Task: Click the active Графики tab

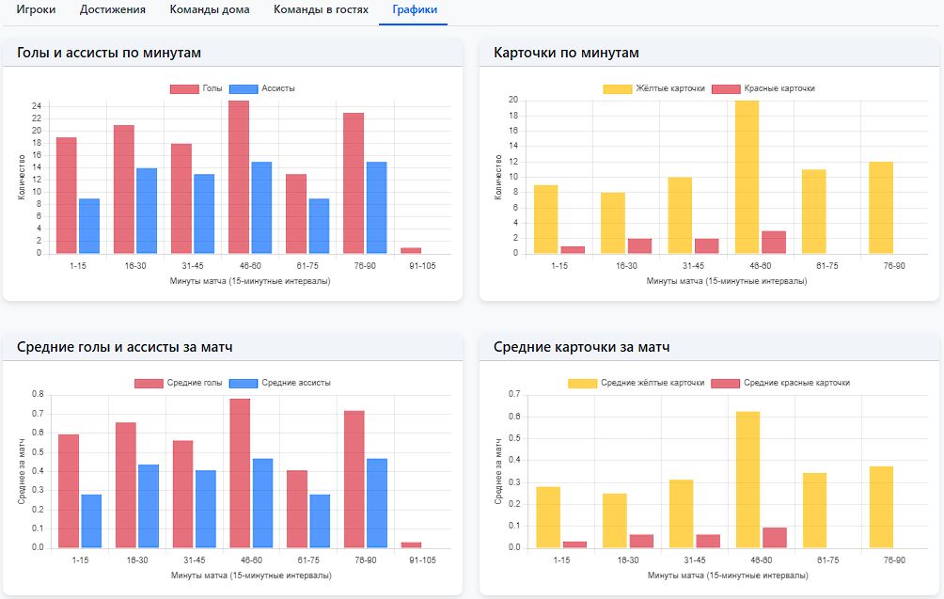Action: click(x=413, y=10)
